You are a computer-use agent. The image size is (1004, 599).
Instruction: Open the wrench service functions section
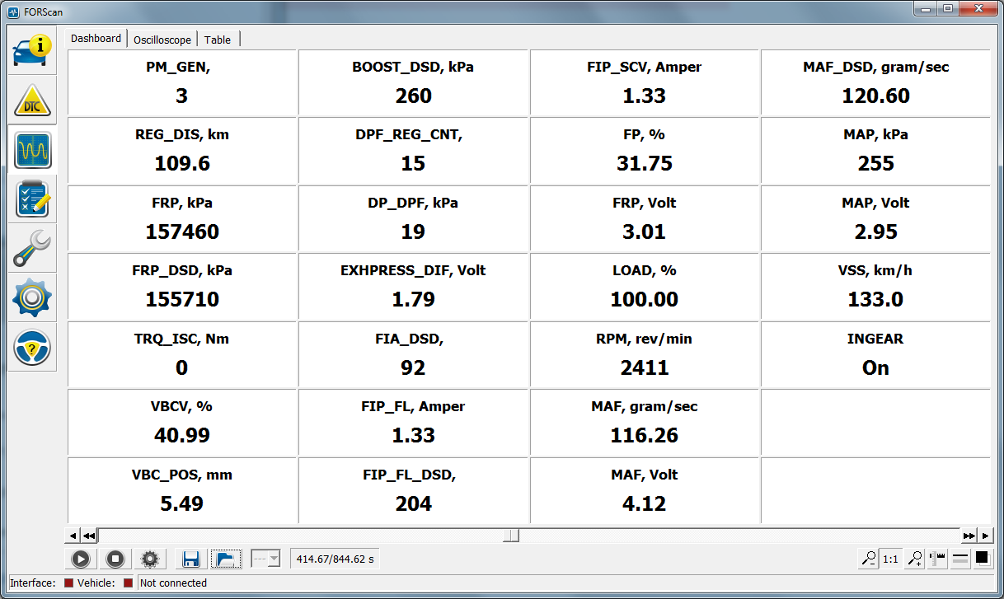[x=32, y=249]
